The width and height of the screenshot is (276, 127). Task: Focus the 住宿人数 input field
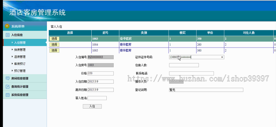tap(184, 65)
